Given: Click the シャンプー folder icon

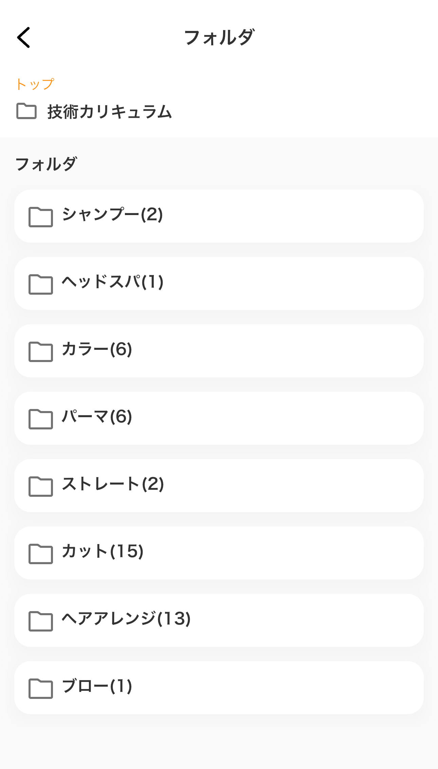Looking at the screenshot, I should [41, 217].
